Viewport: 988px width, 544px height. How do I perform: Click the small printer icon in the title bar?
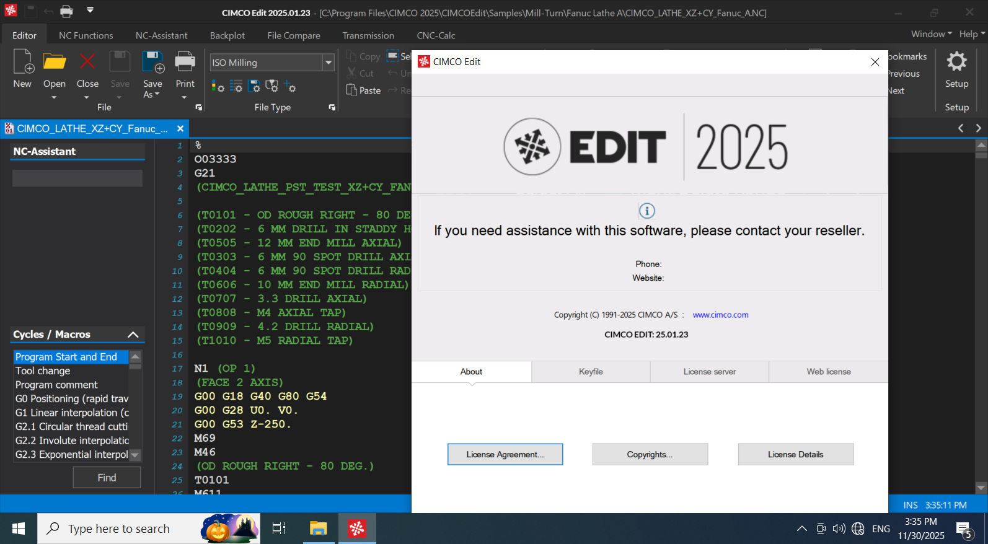coord(66,11)
